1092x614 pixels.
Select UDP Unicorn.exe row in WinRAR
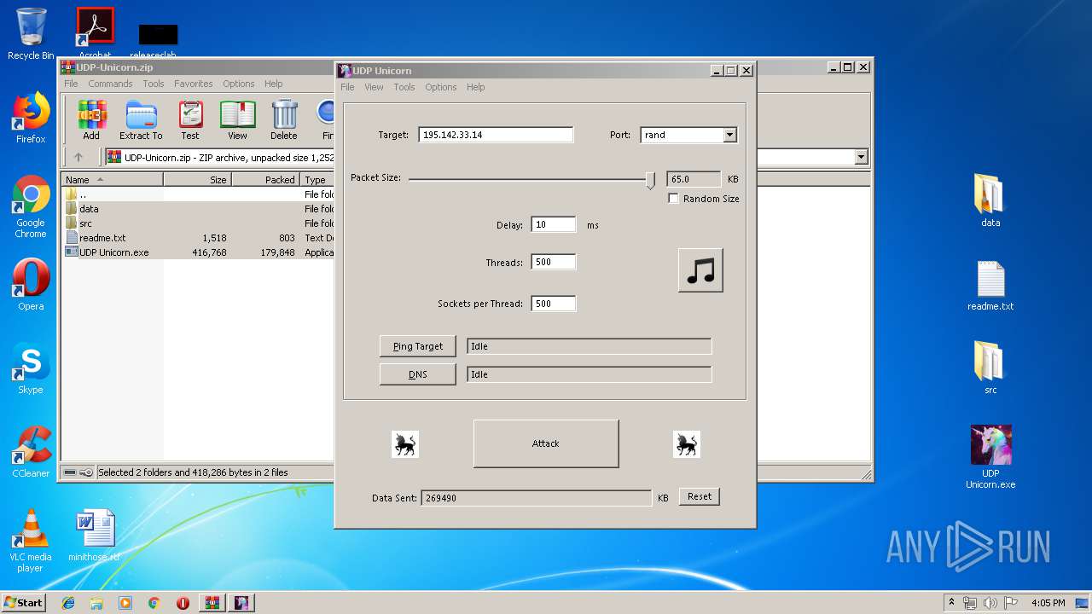tap(199, 252)
